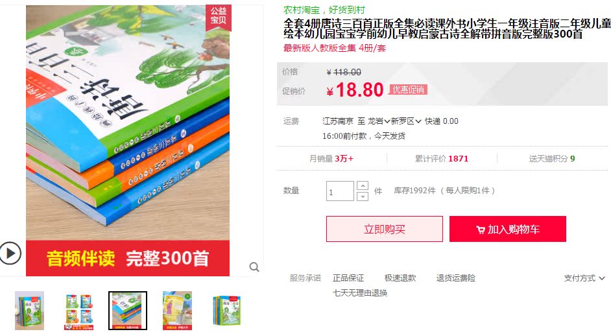
Task: Select the second thumbnail with four books
Action: pos(78,311)
